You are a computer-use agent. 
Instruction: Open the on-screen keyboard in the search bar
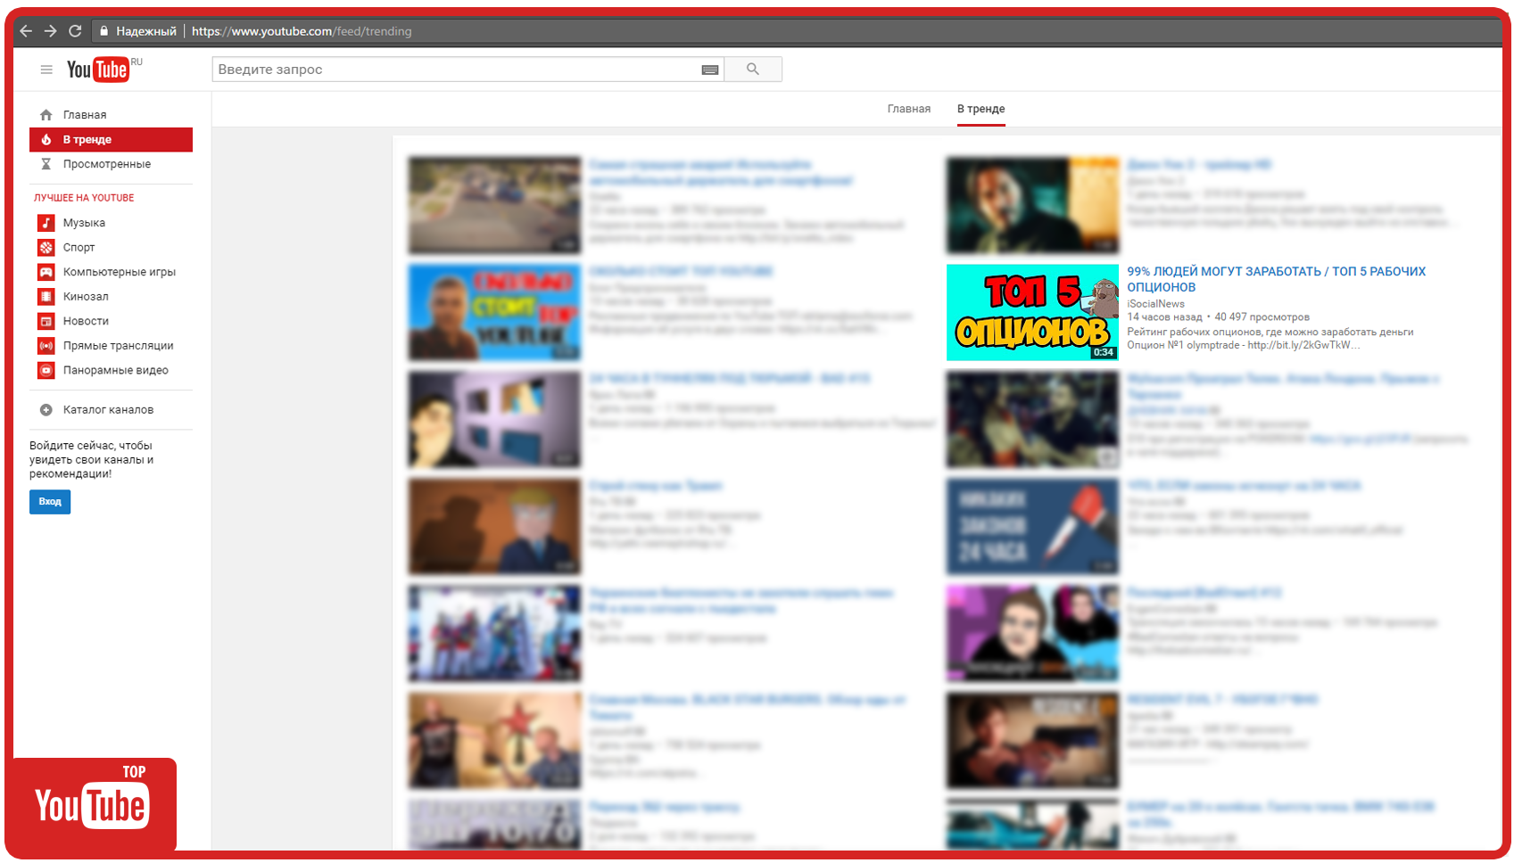pos(709,69)
